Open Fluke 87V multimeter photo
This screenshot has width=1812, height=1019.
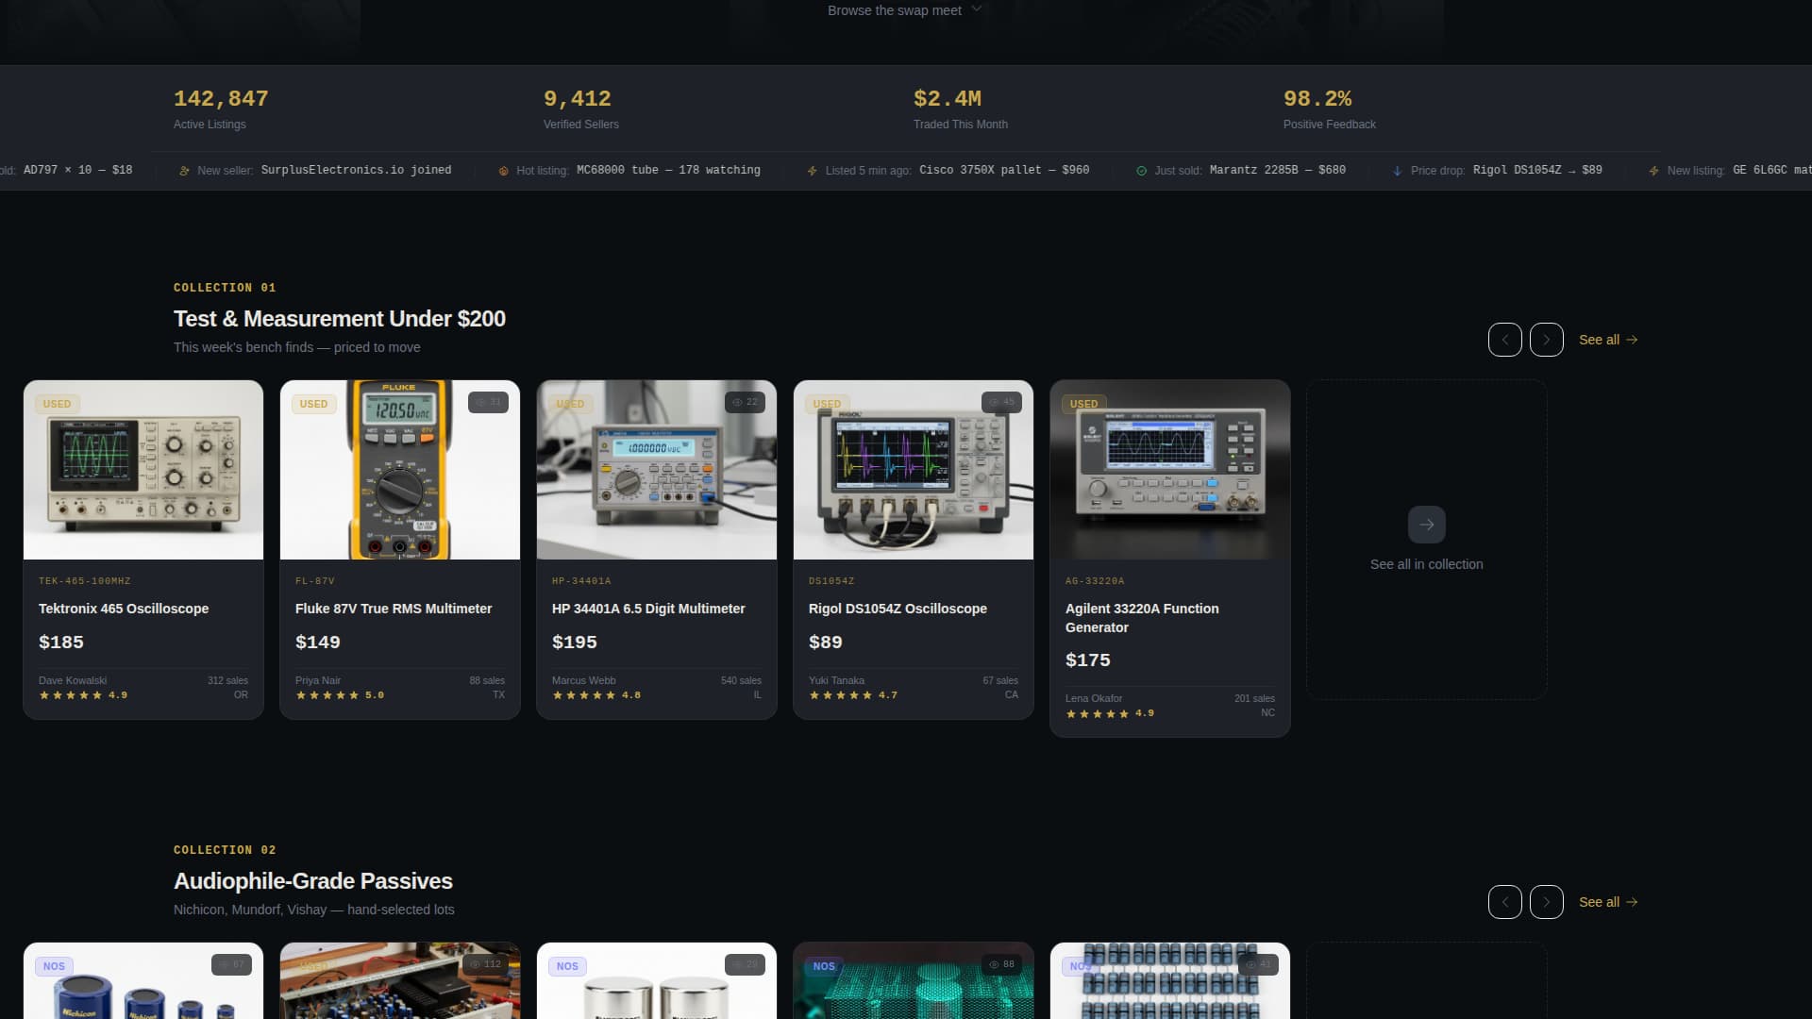(400, 470)
